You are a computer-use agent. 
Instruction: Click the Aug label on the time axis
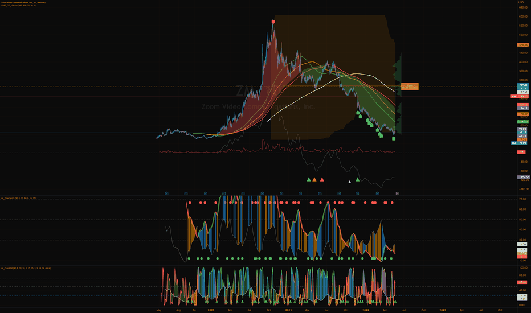pyautogui.click(x=178, y=310)
